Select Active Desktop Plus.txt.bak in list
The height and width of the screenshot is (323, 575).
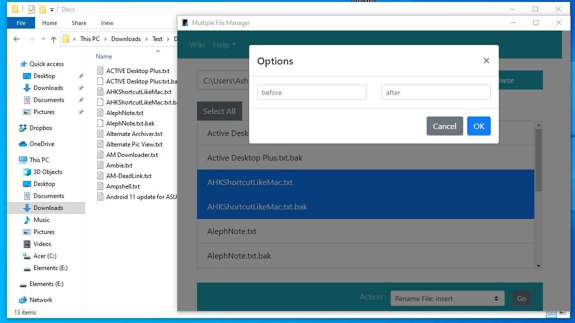pos(365,157)
